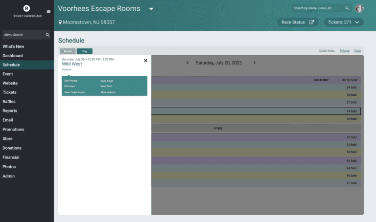
Task: Go to next day with right arrow
Action: click(x=255, y=63)
